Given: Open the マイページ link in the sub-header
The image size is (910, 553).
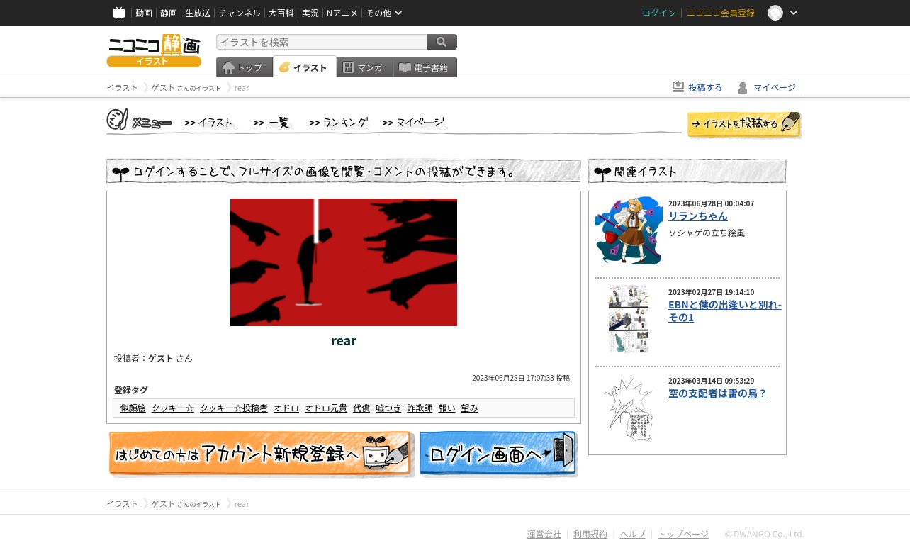Looking at the screenshot, I should (767, 87).
